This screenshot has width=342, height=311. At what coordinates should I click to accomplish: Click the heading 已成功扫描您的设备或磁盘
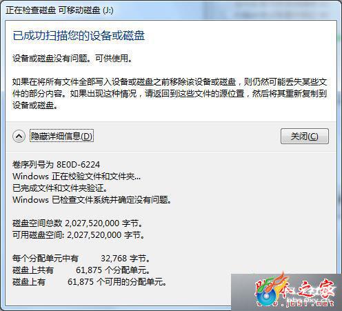coord(79,36)
